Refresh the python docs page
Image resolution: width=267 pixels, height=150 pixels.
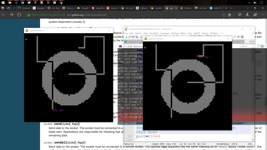(19, 15)
